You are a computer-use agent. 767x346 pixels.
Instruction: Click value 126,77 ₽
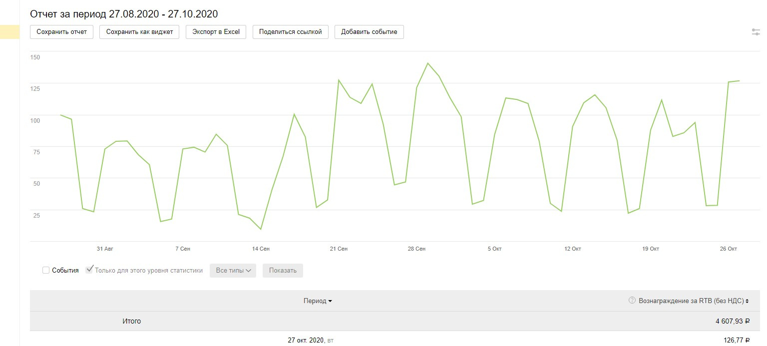click(737, 341)
